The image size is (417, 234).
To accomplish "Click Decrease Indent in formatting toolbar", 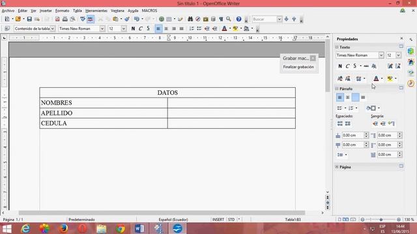I will click(x=207, y=29).
